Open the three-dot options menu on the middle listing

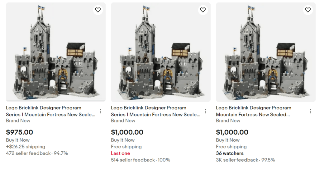[x=206, y=111]
